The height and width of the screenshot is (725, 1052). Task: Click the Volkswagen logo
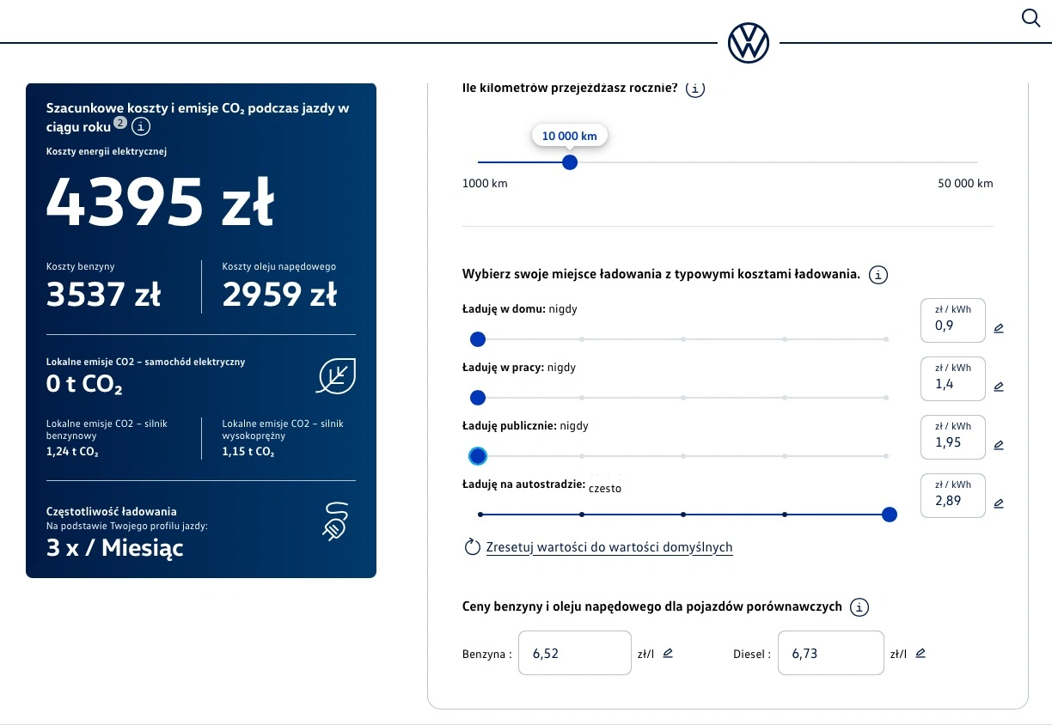[748, 42]
